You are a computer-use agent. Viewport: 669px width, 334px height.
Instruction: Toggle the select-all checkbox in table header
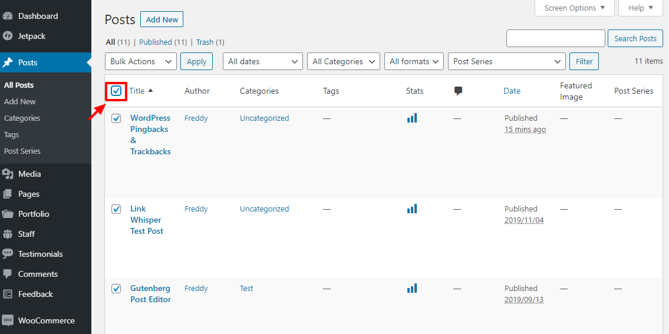(116, 91)
